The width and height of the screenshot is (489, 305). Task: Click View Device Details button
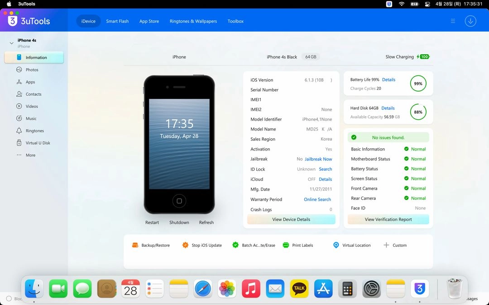tap(291, 220)
